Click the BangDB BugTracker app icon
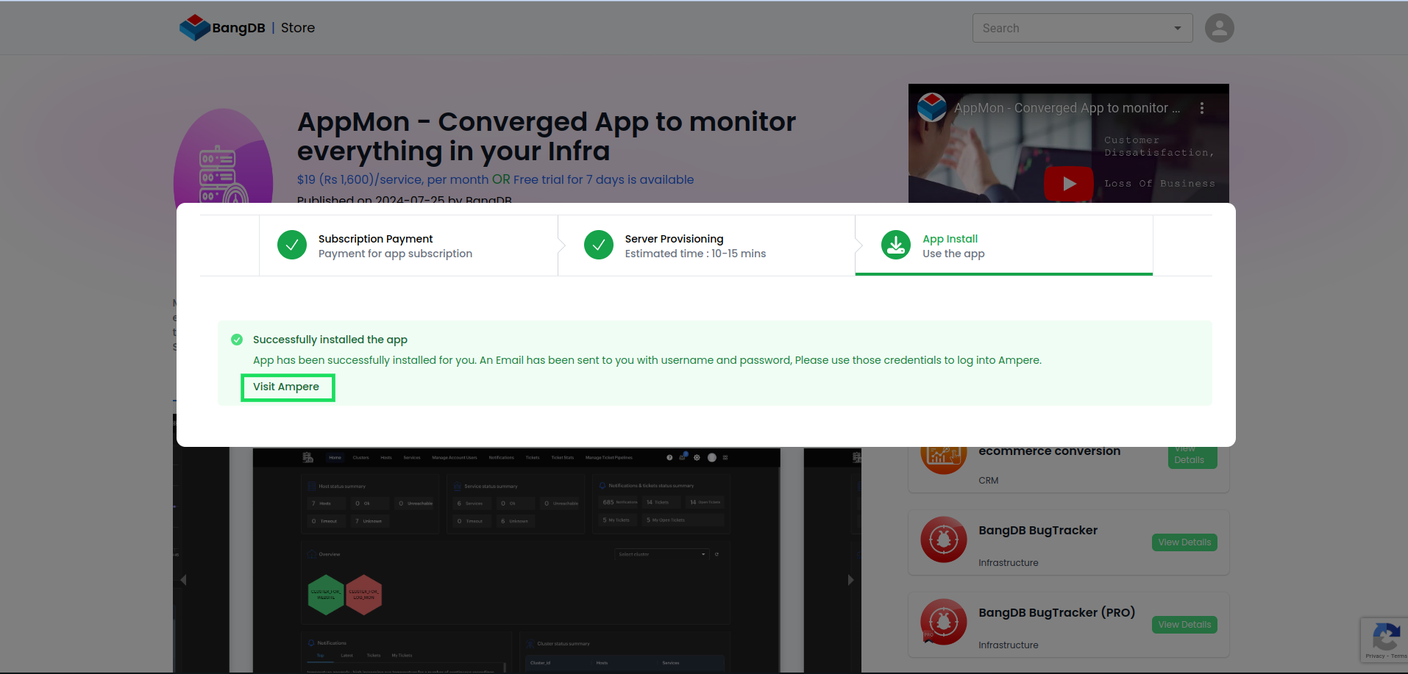 pos(944,539)
